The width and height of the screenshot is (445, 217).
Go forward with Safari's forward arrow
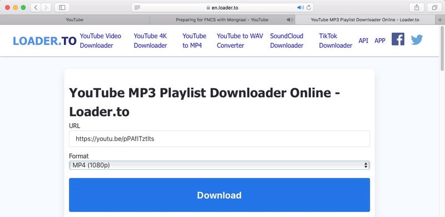[46, 8]
